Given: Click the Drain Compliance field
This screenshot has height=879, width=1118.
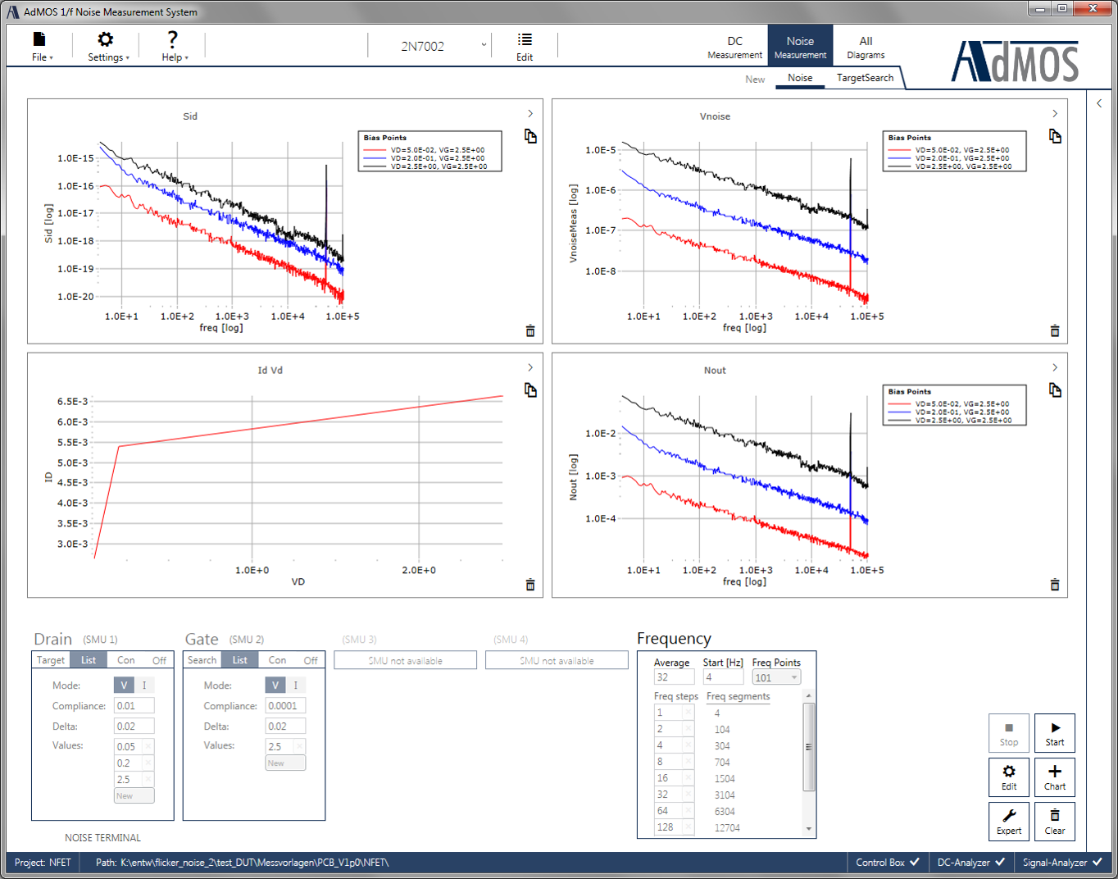Looking at the screenshot, I should [x=134, y=705].
